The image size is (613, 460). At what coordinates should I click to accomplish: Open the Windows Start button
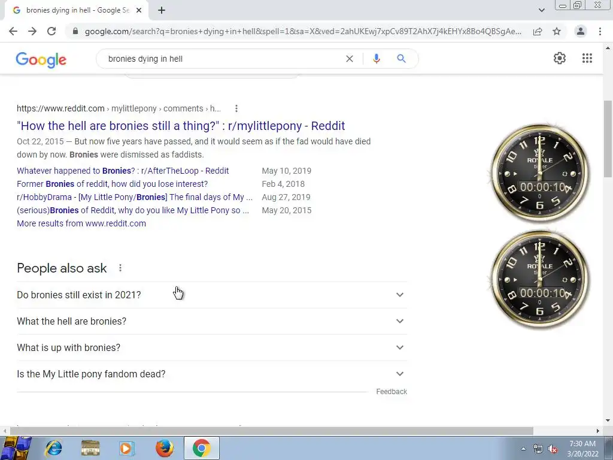[x=16, y=448]
